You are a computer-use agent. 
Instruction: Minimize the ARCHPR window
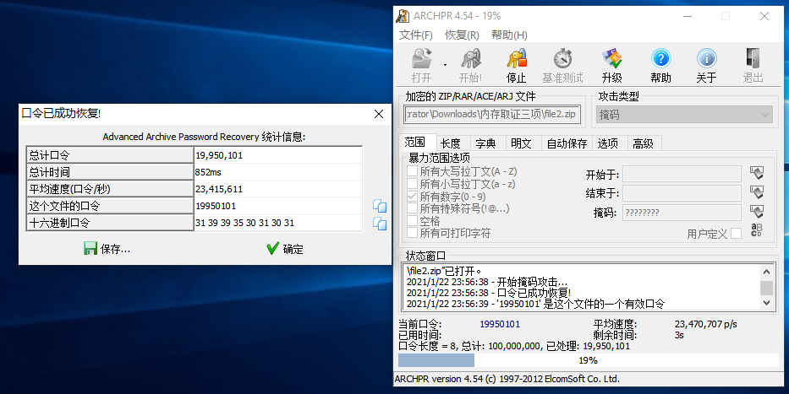688,17
